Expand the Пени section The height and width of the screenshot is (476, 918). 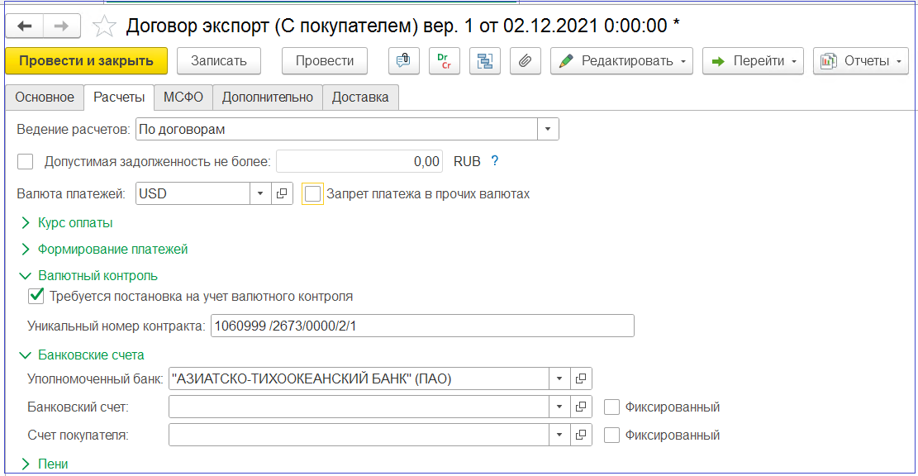tap(53, 464)
